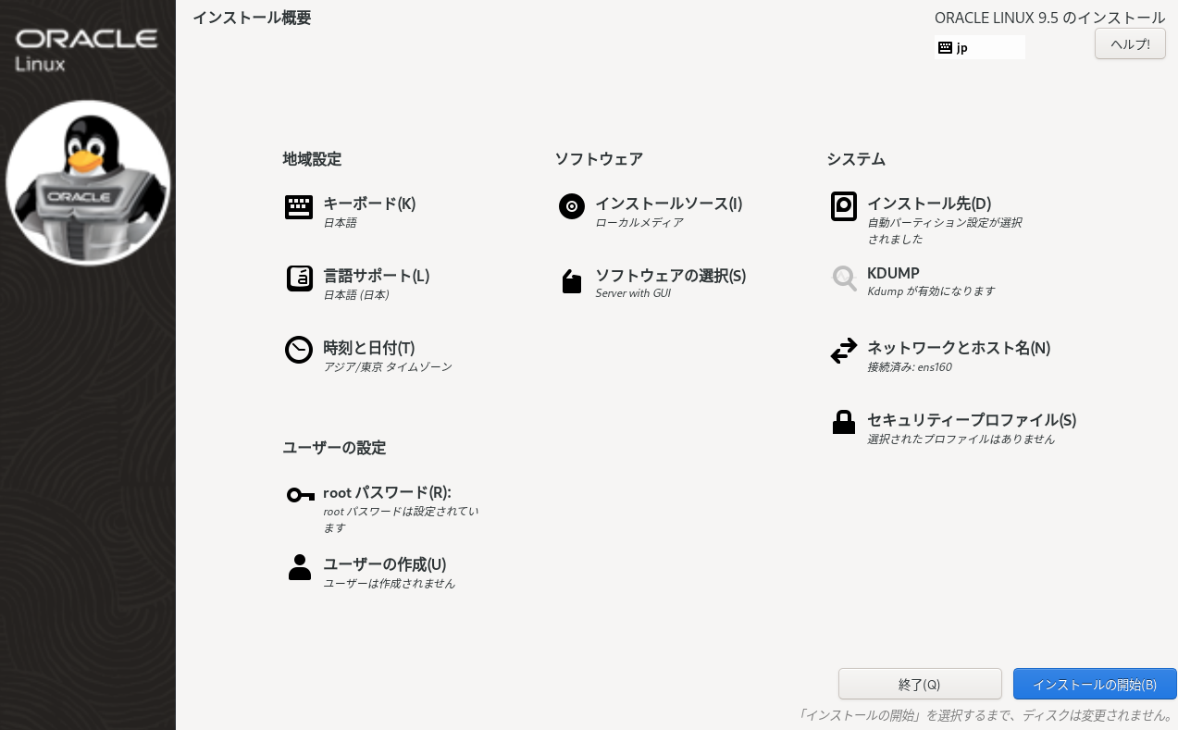Open the root password settings
This screenshot has width=1178, height=730.
pyautogui.click(x=386, y=492)
